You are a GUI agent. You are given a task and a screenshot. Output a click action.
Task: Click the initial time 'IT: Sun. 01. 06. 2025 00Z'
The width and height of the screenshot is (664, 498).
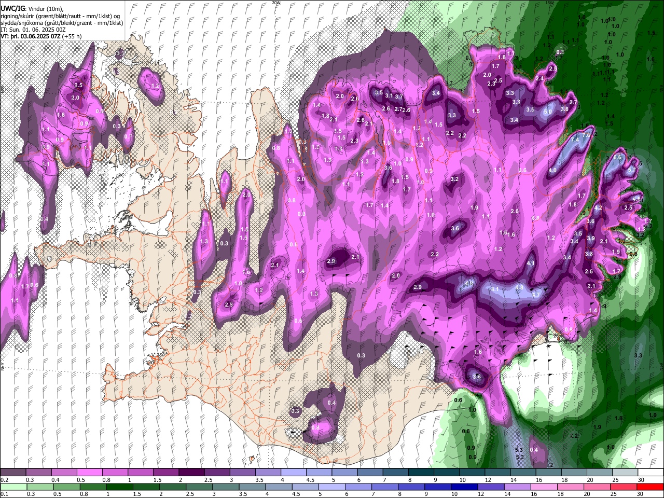[x=33, y=30]
